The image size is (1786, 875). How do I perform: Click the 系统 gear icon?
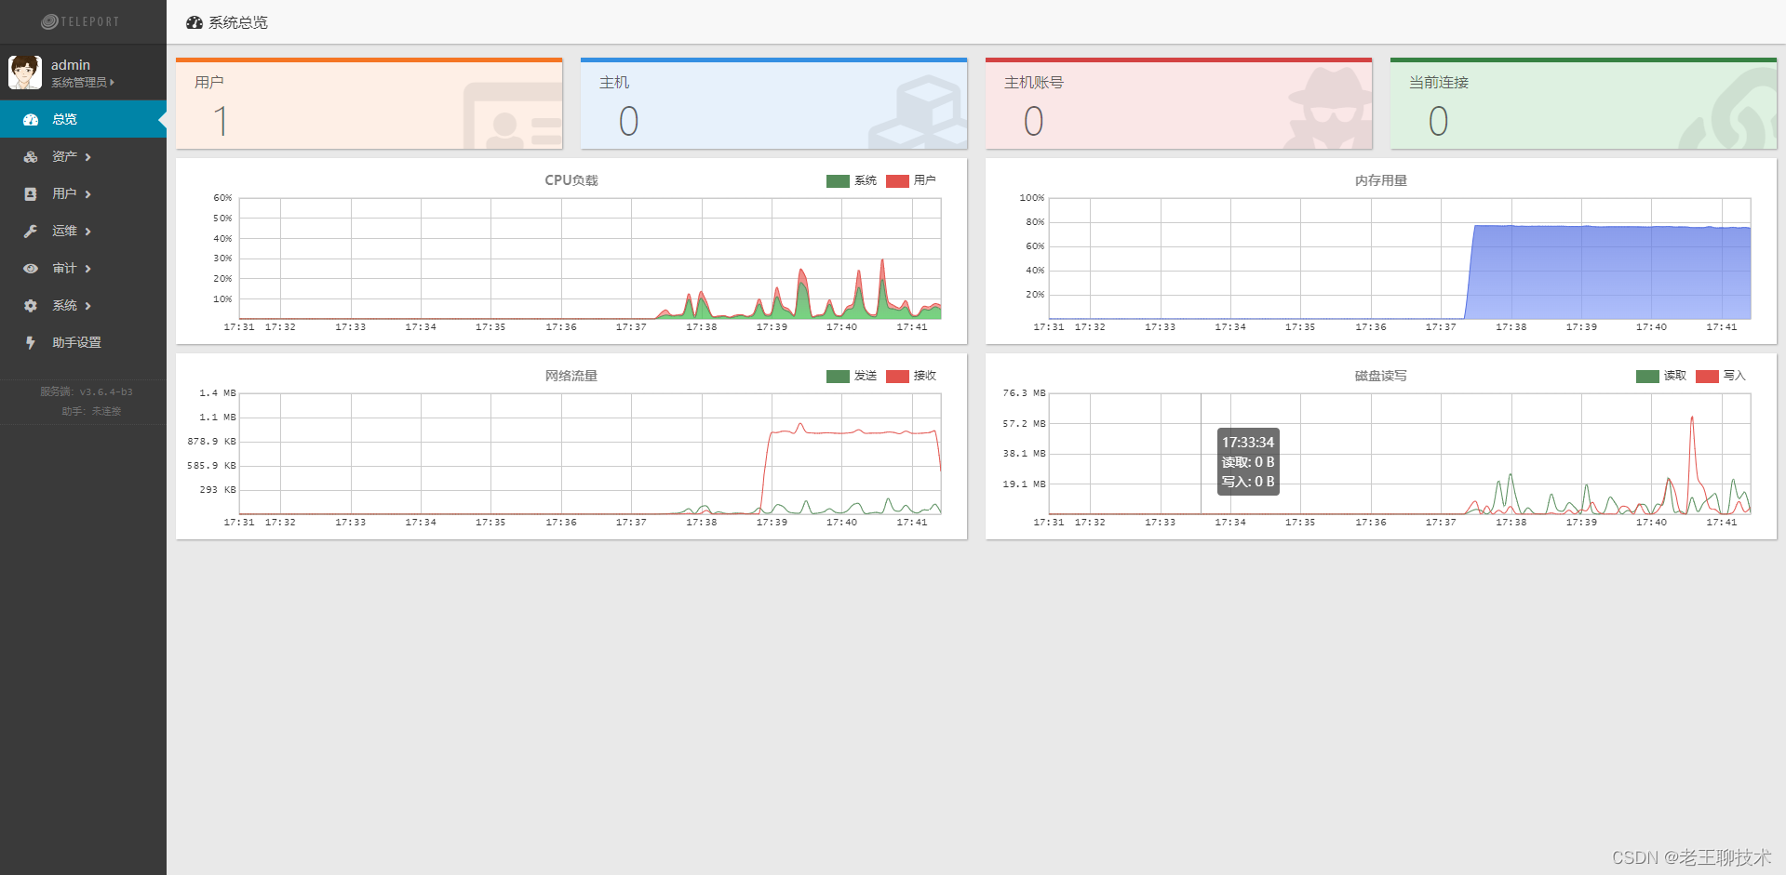[x=31, y=306]
